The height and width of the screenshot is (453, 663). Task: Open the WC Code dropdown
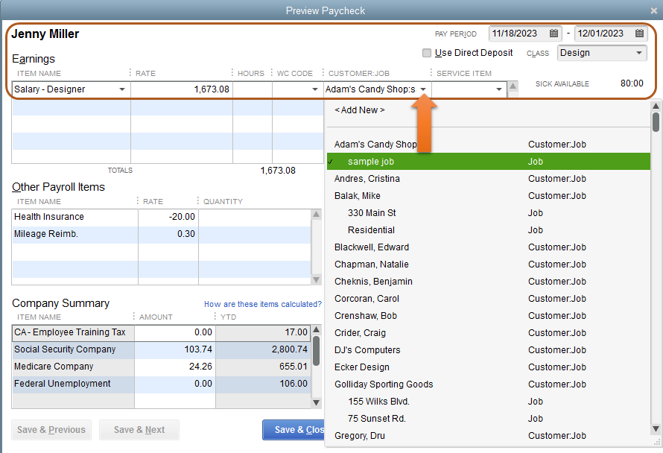tap(315, 89)
